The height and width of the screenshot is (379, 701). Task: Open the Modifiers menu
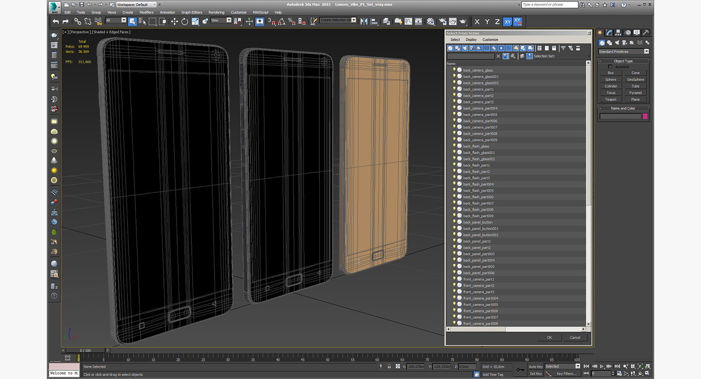coord(146,12)
